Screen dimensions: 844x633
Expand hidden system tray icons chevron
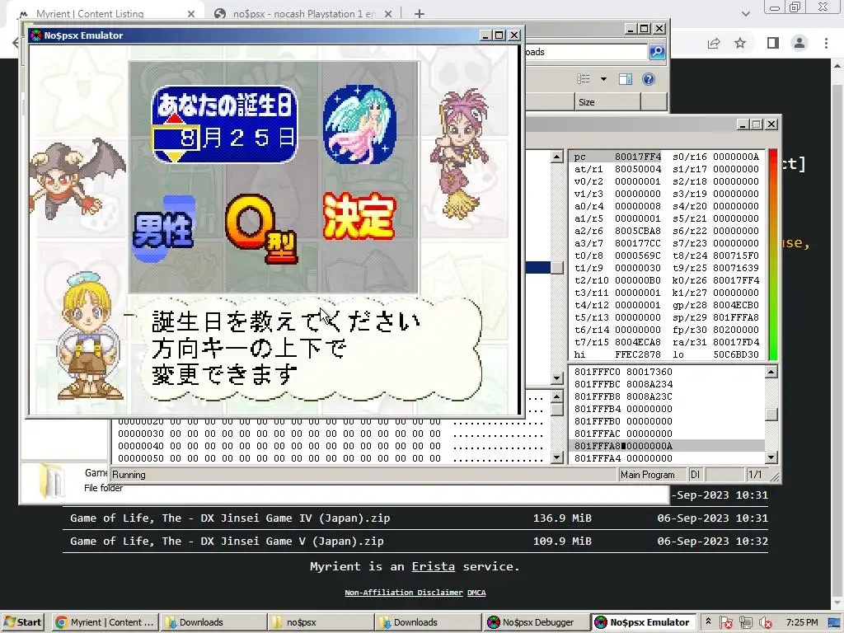(x=708, y=621)
